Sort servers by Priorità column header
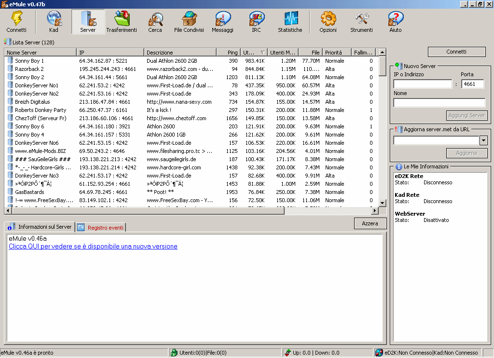 tap(337, 52)
